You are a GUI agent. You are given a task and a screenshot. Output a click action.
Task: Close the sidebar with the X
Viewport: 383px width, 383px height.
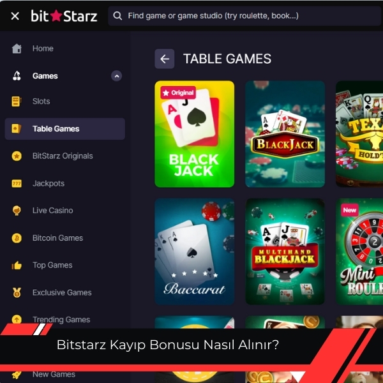coord(15,16)
